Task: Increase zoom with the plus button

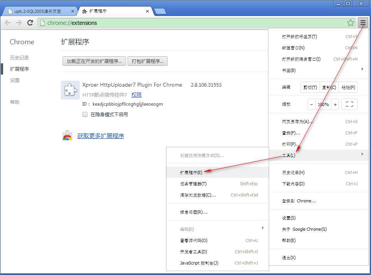Action: point(335,104)
